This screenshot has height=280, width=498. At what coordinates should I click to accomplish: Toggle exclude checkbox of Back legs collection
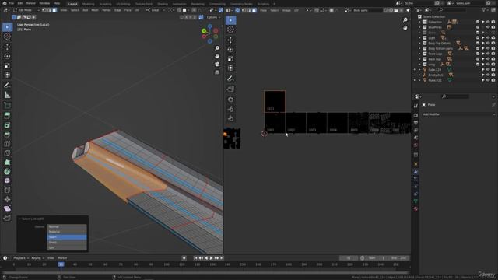(x=478, y=59)
